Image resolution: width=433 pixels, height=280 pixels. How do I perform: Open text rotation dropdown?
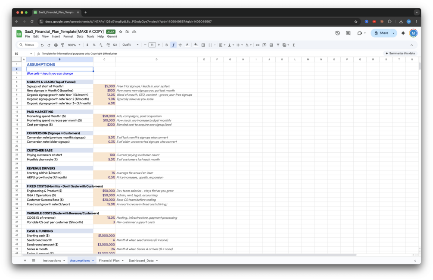point(249,45)
